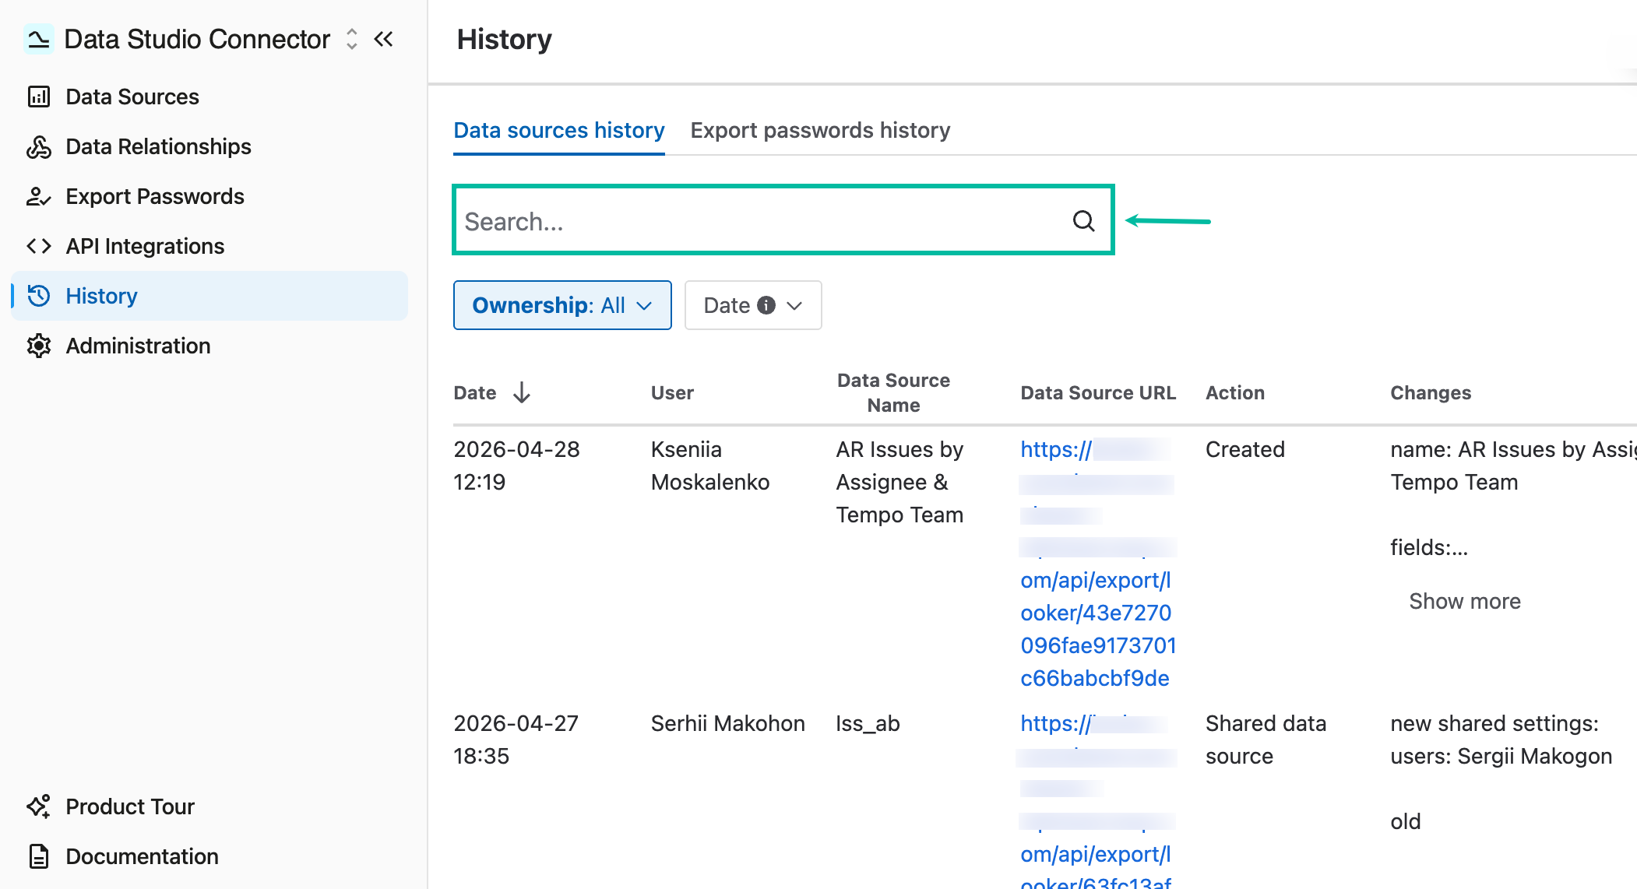
Task: Click the Data Relationships webhook icon
Action: tap(38, 146)
